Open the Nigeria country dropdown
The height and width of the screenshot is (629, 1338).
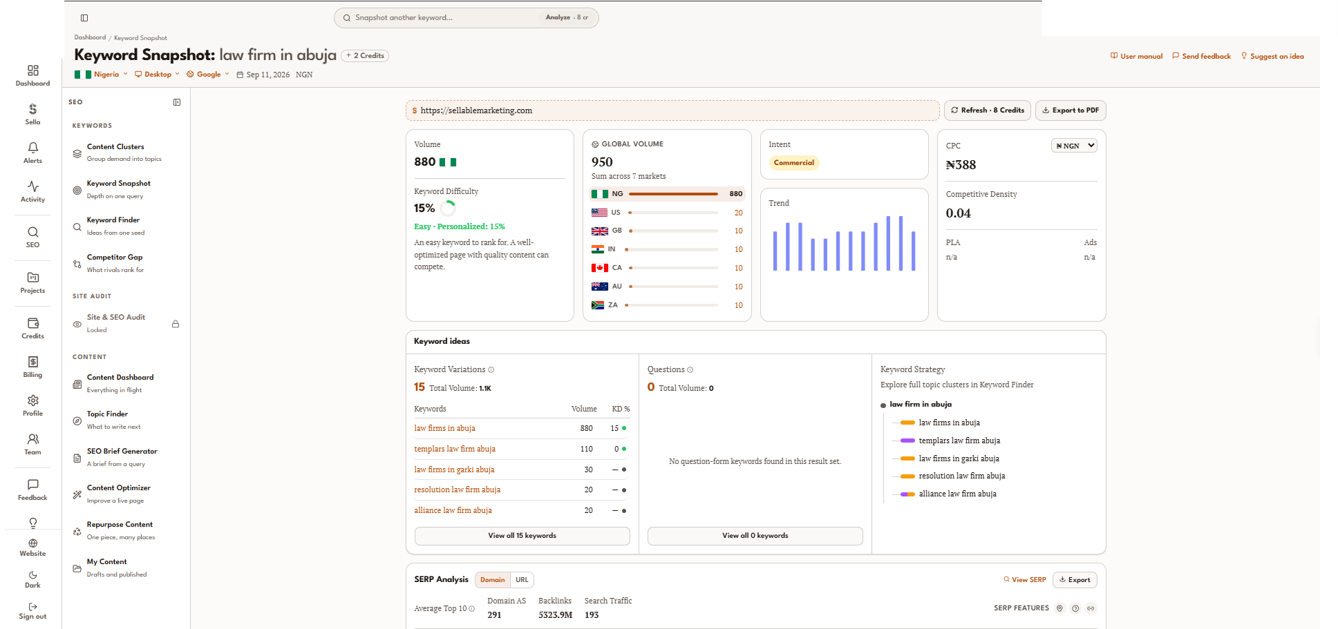click(x=102, y=75)
